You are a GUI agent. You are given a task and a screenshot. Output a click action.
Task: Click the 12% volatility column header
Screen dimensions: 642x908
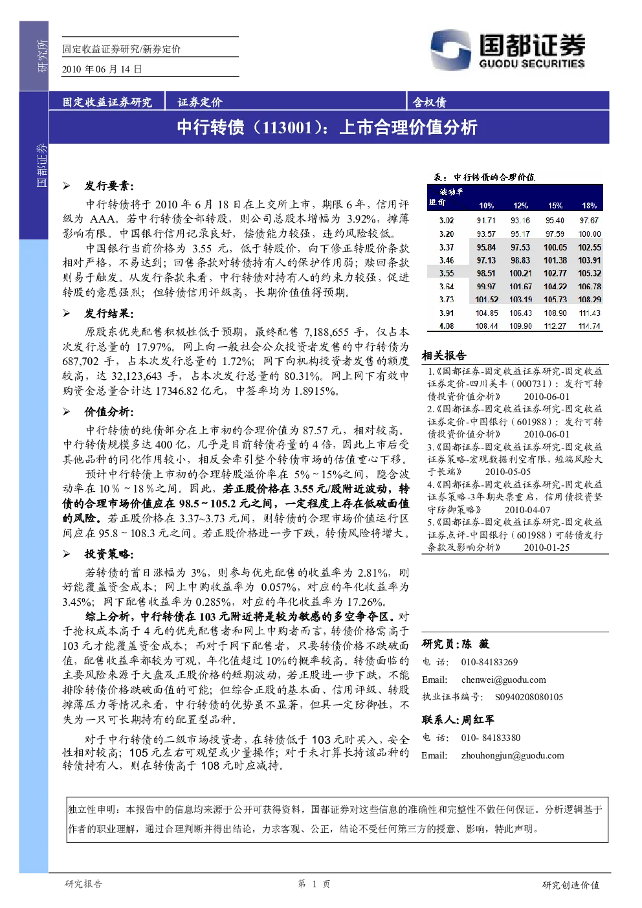[521, 205]
